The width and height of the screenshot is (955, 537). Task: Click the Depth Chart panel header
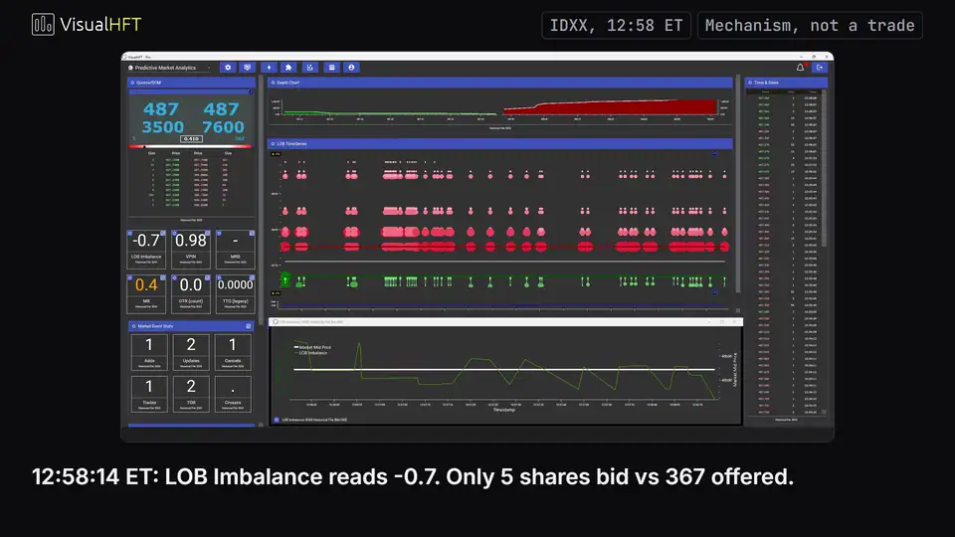coord(500,83)
